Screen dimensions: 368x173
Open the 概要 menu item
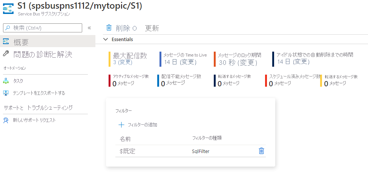(48, 42)
